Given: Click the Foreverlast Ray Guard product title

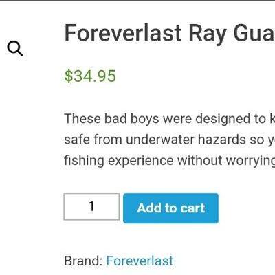Looking at the screenshot, I should (170, 34).
